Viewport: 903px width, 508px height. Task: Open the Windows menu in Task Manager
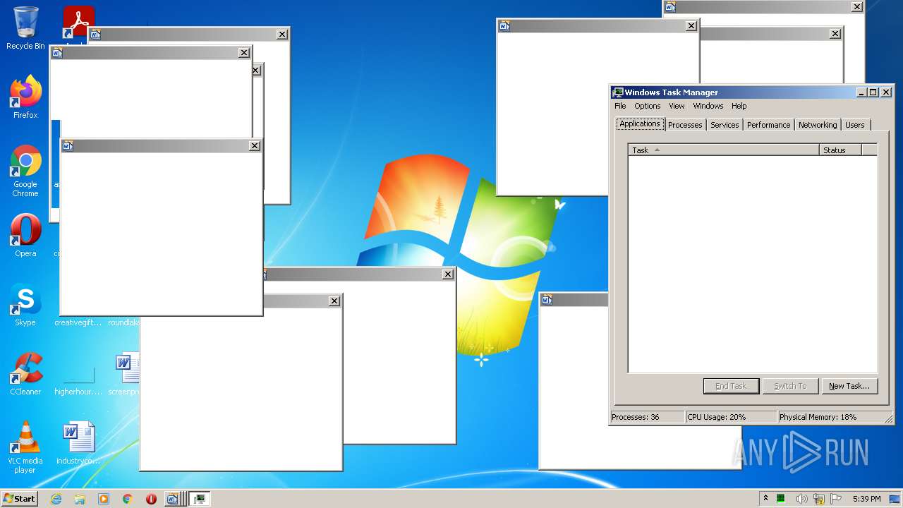click(708, 106)
